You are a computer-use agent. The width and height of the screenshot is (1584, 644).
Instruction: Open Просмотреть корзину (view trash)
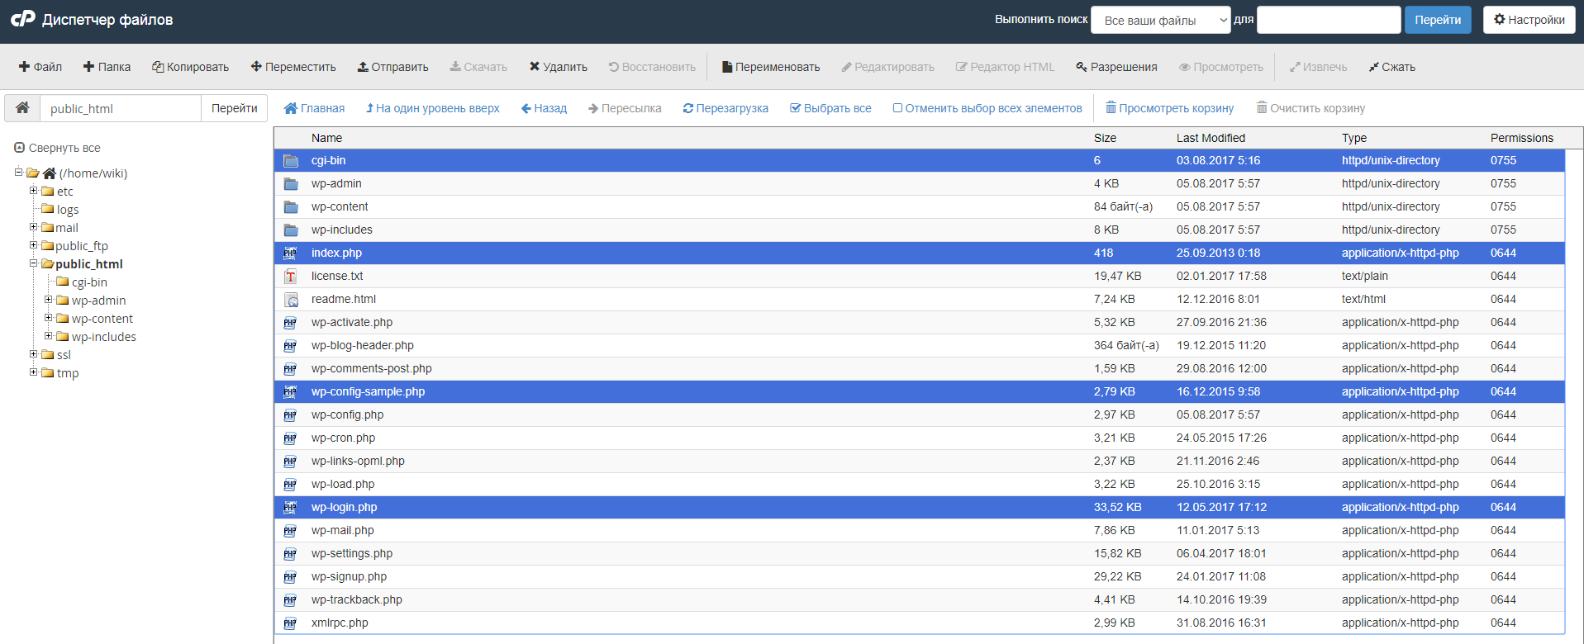point(1169,108)
